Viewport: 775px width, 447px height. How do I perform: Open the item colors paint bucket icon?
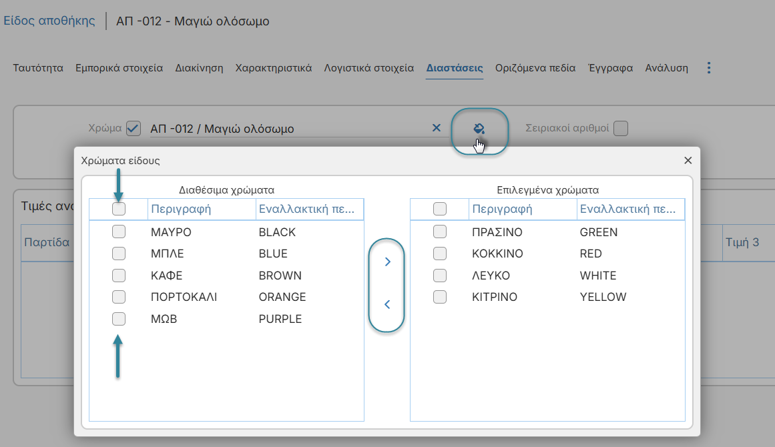tap(479, 129)
